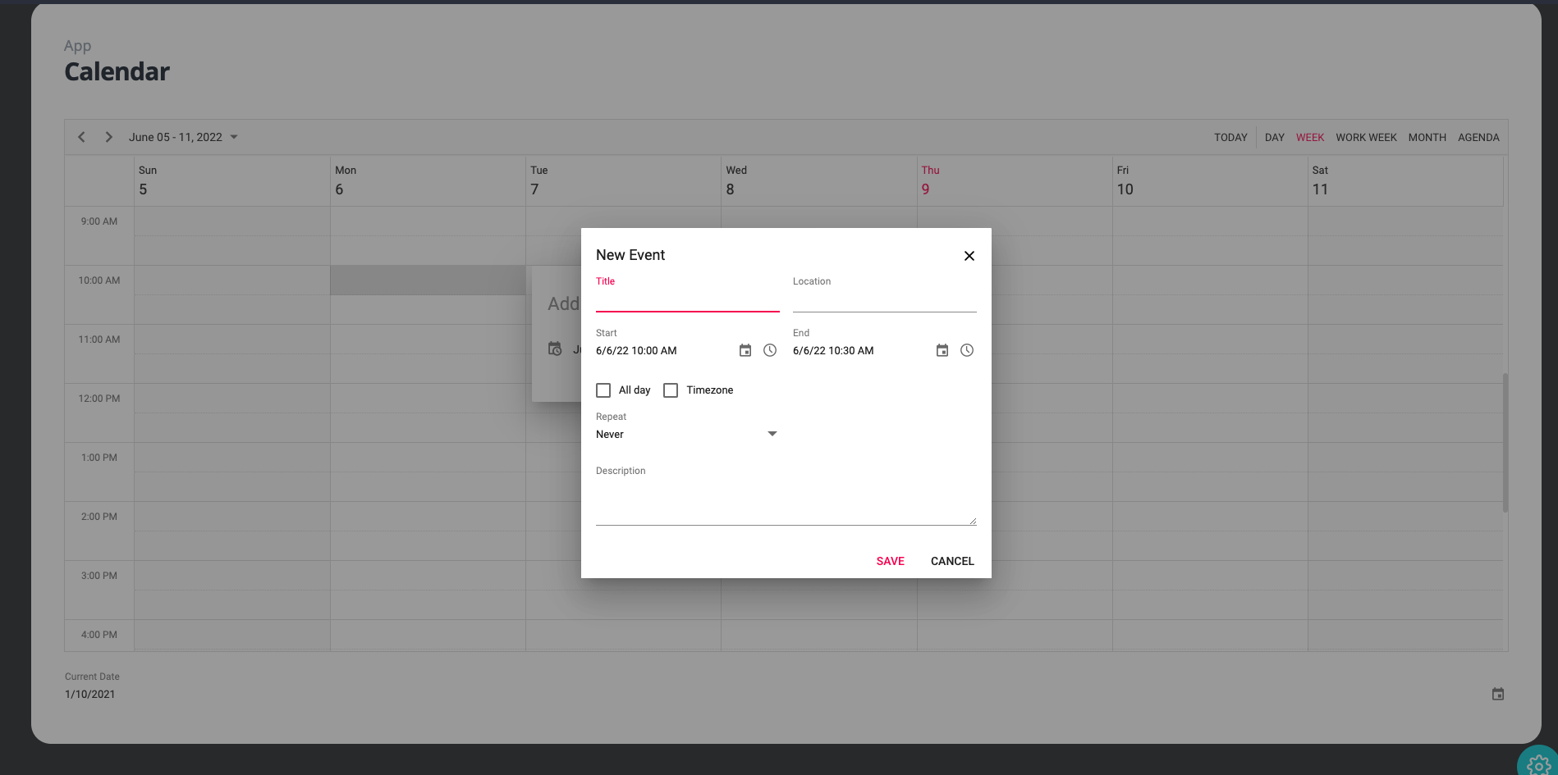Click the event date-time icon in Add popup
This screenshot has height=775, width=1558.
(x=555, y=349)
